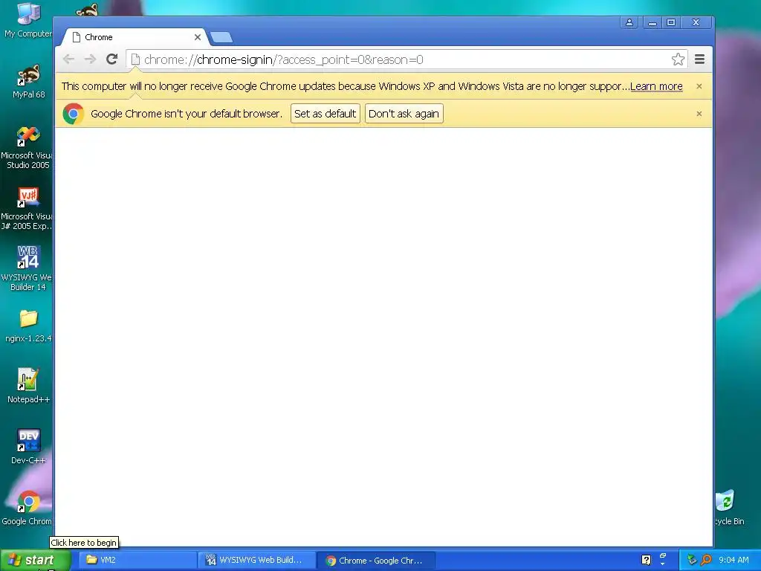Image resolution: width=761 pixels, height=571 pixels.
Task: Click the Chrome forward navigation arrow
Action: tap(90, 59)
